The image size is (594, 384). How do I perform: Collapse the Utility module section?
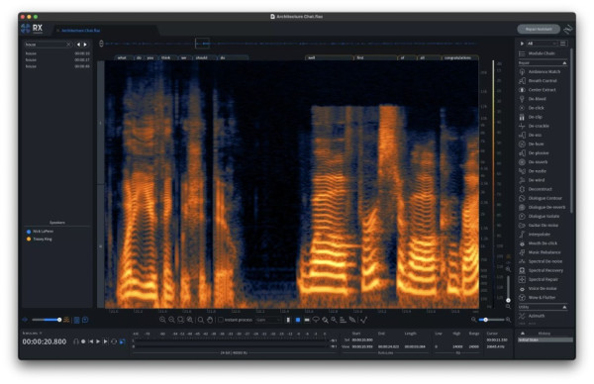pyautogui.click(x=564, y=307)
